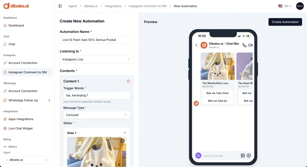Tap the phone call icon in preview
The image size is (307, 167).
[x=244, y=45]
